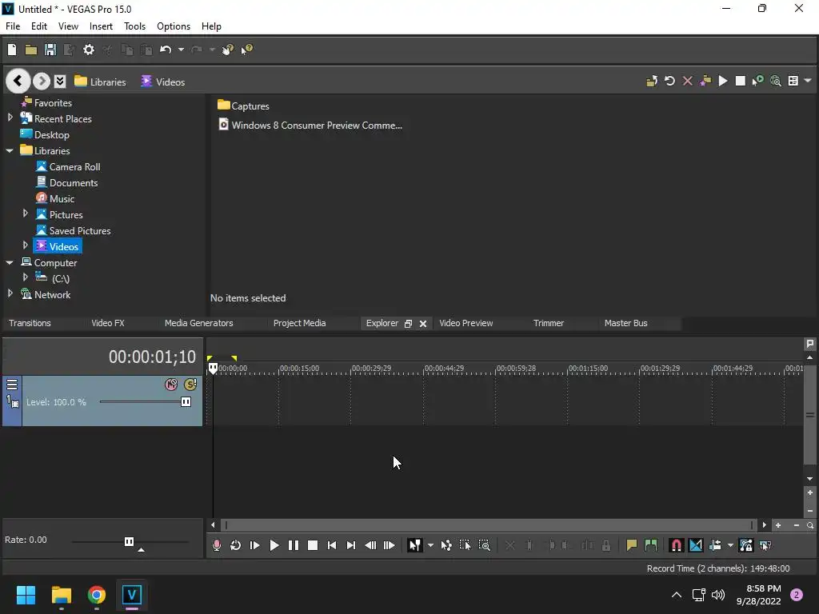The height and width of the screenshot is (614, 819).
Task: Toggle snapping with the magnet icon
Action: pyautogui.click(x=677, y=545)
